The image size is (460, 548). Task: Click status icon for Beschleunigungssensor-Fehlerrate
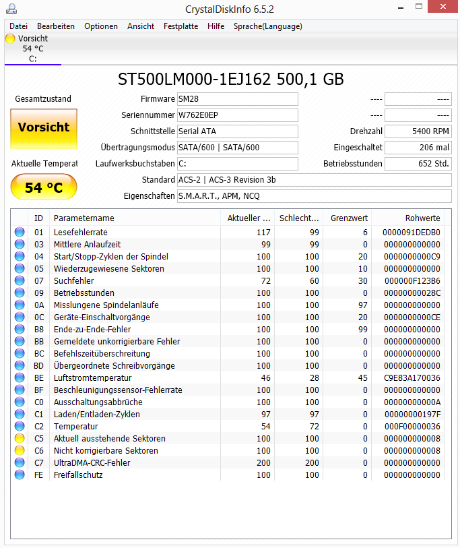pyautogui.click(x=20, y=390)
